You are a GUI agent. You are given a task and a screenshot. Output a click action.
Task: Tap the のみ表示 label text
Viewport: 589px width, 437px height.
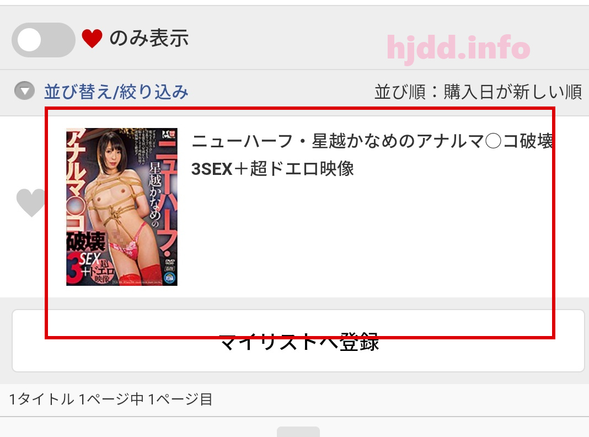[149, 38]
